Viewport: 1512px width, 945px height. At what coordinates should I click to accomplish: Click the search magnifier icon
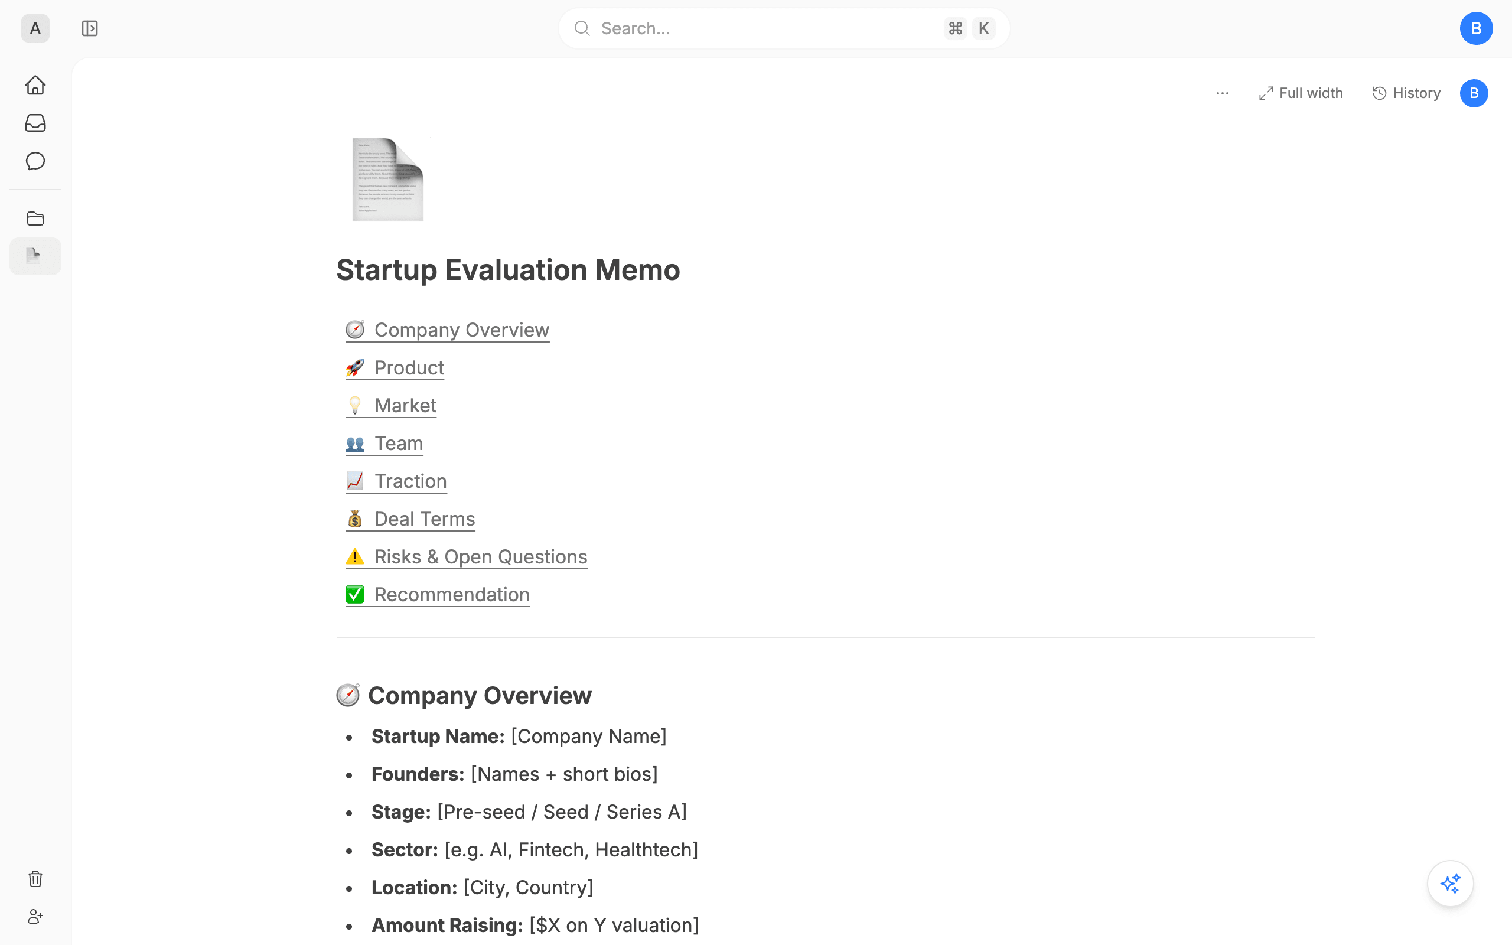point(582,28)
